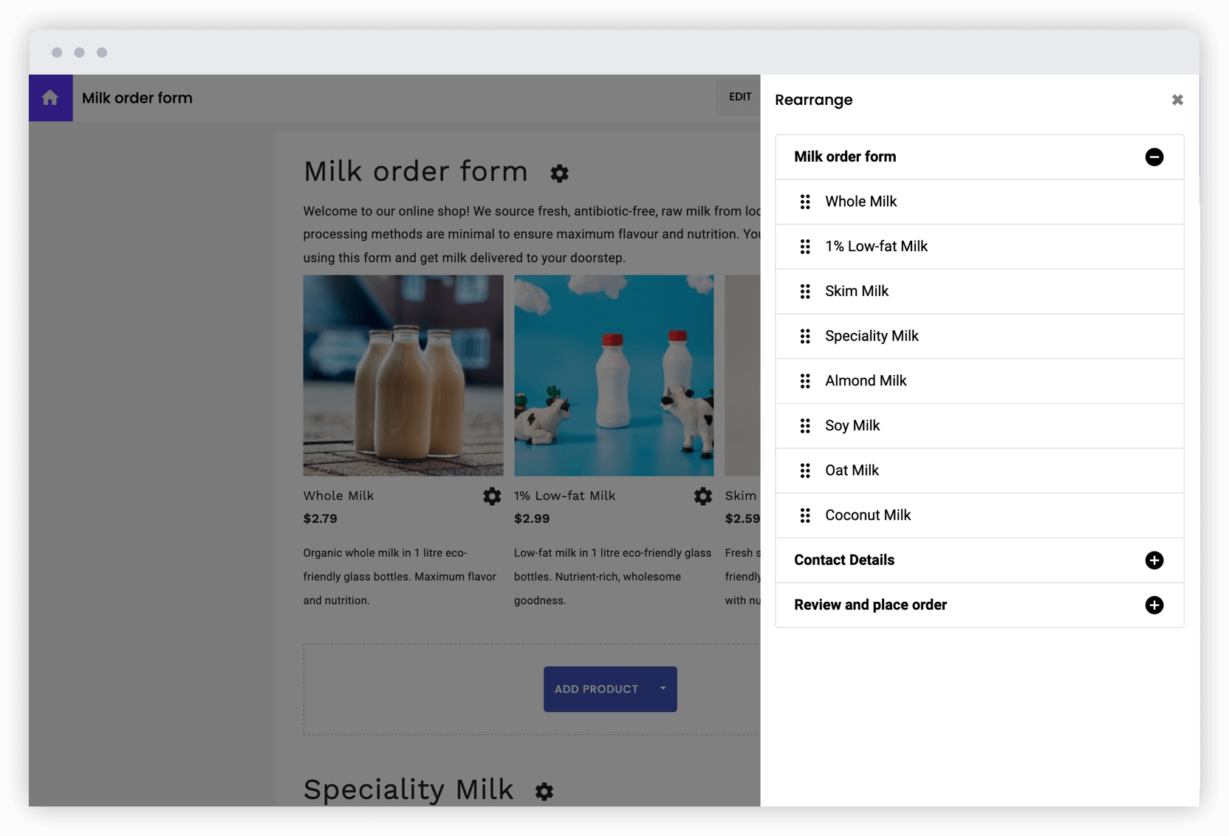
Task: Open settings gear beside Speciality Milk heading
Action: pos(544,791)
